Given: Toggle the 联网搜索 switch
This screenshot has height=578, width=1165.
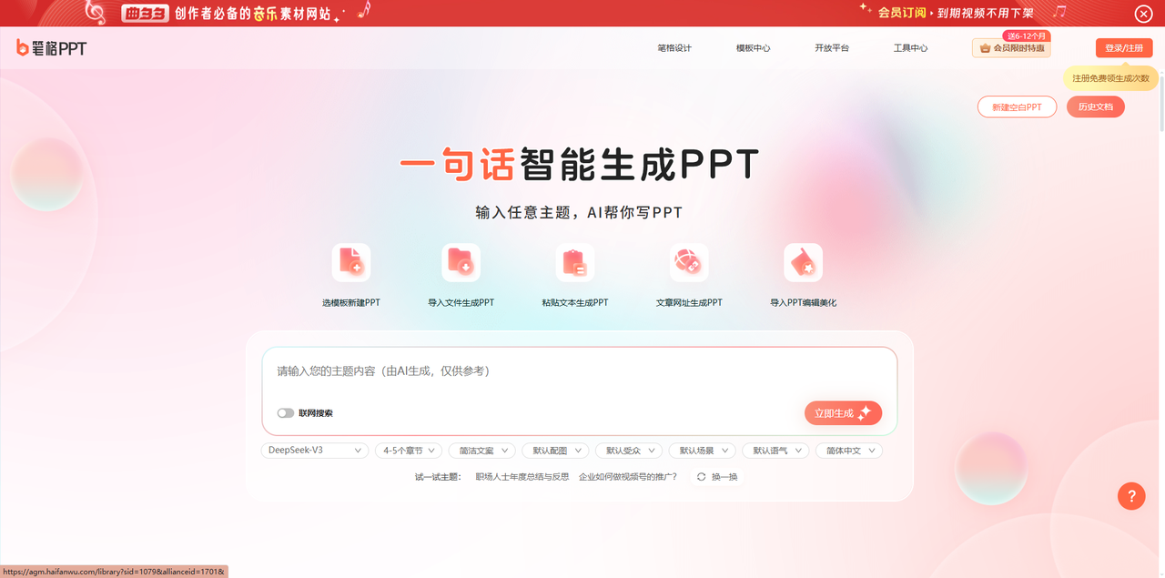Looking at the screenshot, I should click(x=286, y=413).
